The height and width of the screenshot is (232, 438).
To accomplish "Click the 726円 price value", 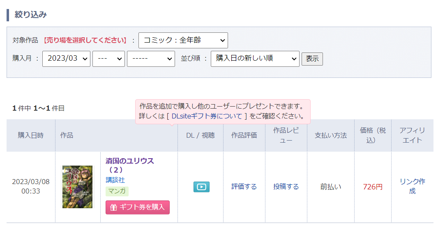I will tap(373, 187).
